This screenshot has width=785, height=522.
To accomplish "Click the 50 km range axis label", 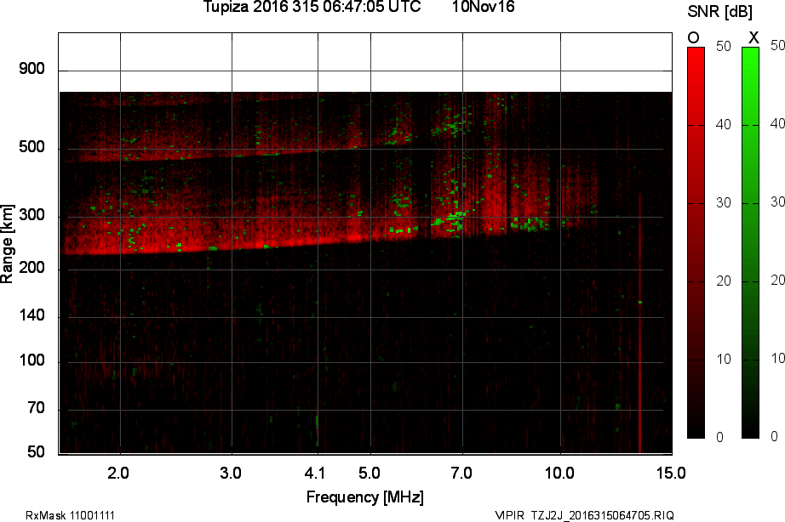I will (x=36, y=452).
